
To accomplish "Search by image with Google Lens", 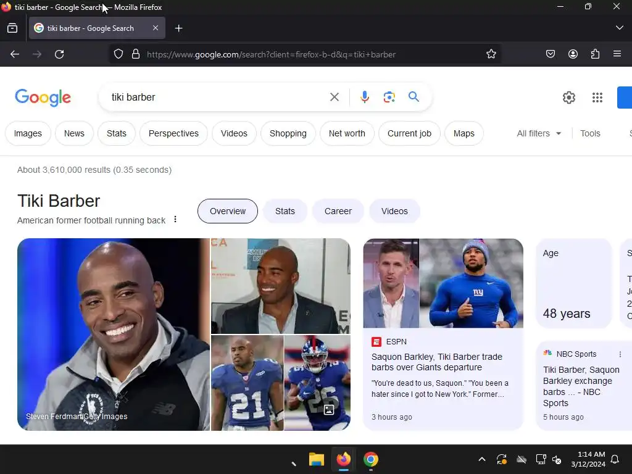I will (x=389, y=97).
